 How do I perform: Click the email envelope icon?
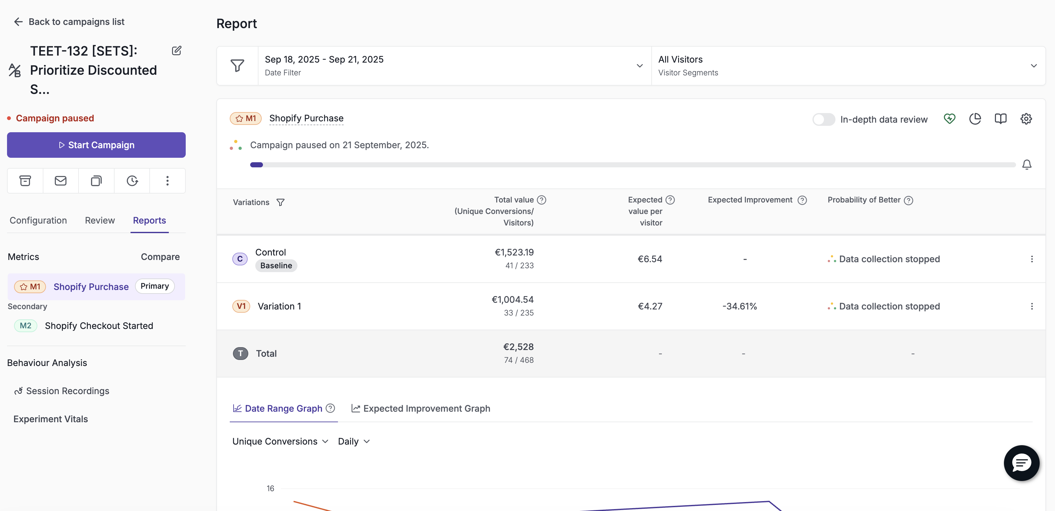(61, 181)
